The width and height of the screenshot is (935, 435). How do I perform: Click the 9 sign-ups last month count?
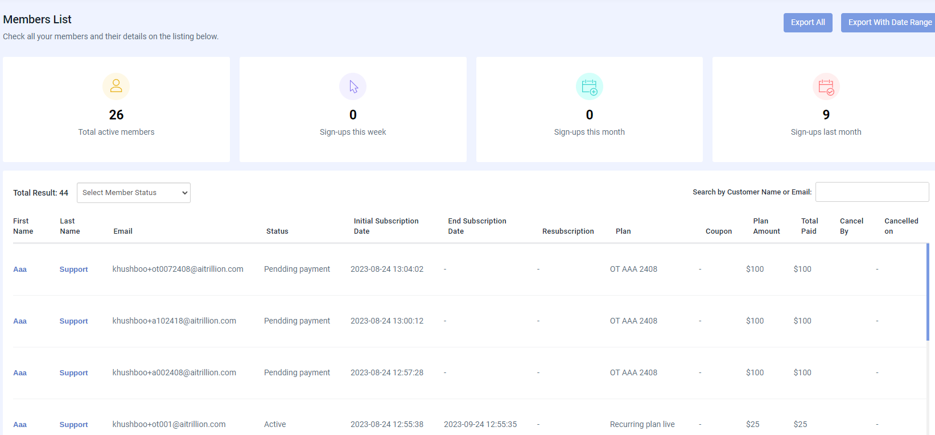pos(826,115)
